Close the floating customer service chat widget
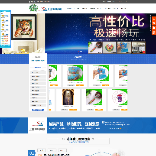156x156 pixels. (x=10, y=11)
